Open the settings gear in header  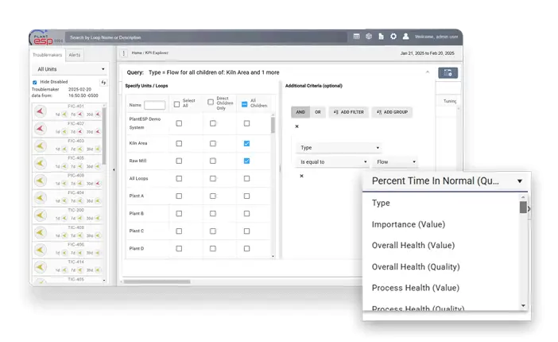[x=393, y=36]
